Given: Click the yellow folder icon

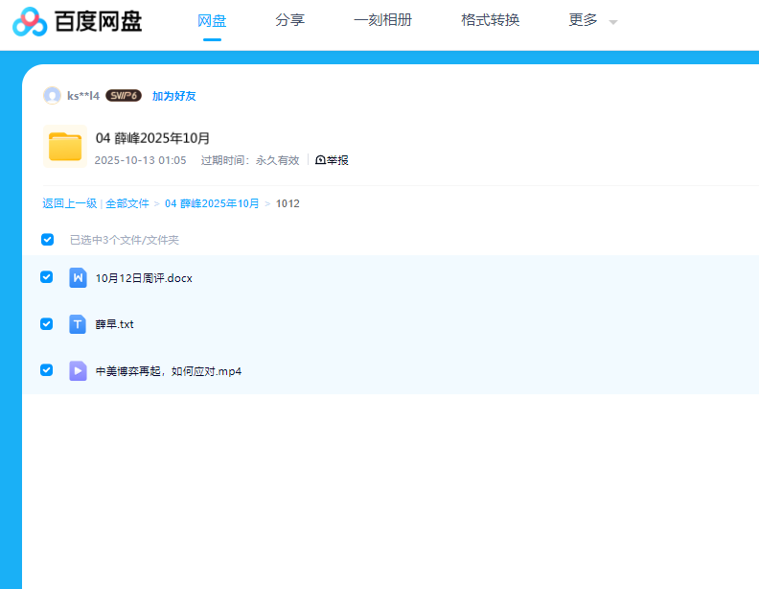Looking at the screenshot, I should click(65, 147).
